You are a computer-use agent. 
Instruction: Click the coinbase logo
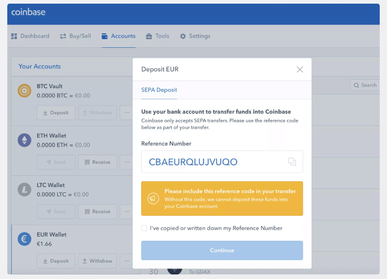pyautogui.click(x=28, y=12)
